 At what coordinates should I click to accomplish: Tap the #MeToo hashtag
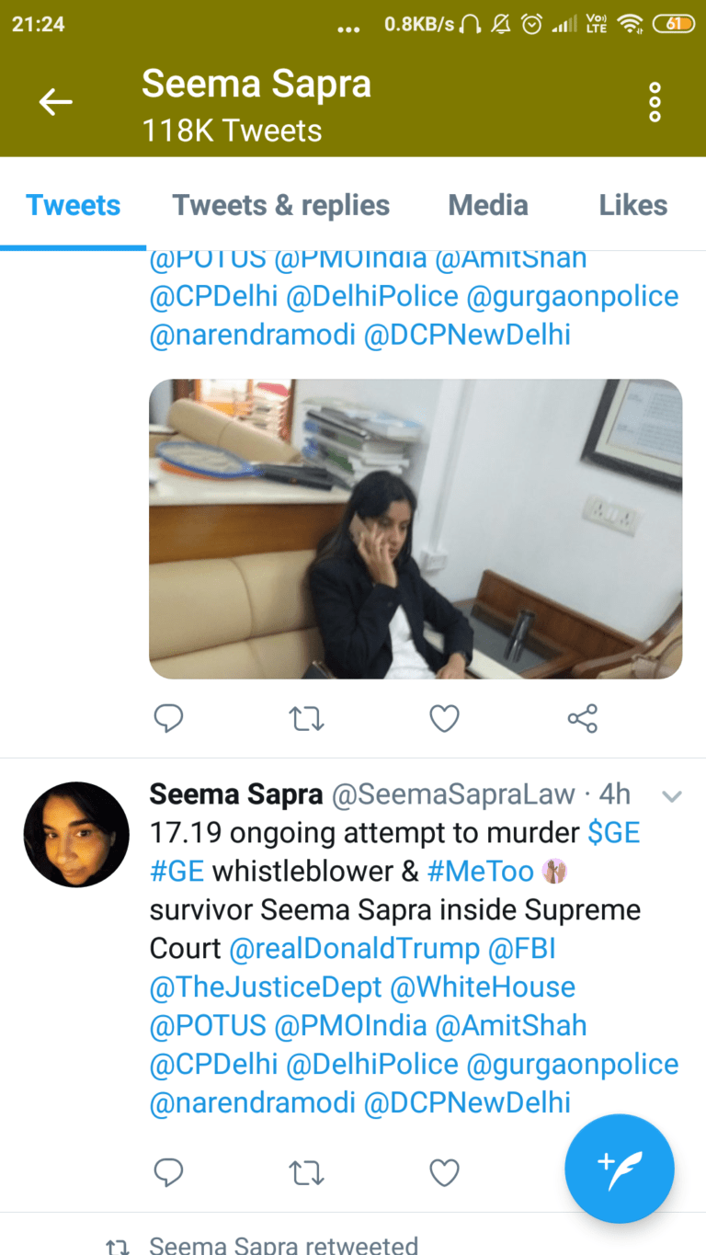479,871
